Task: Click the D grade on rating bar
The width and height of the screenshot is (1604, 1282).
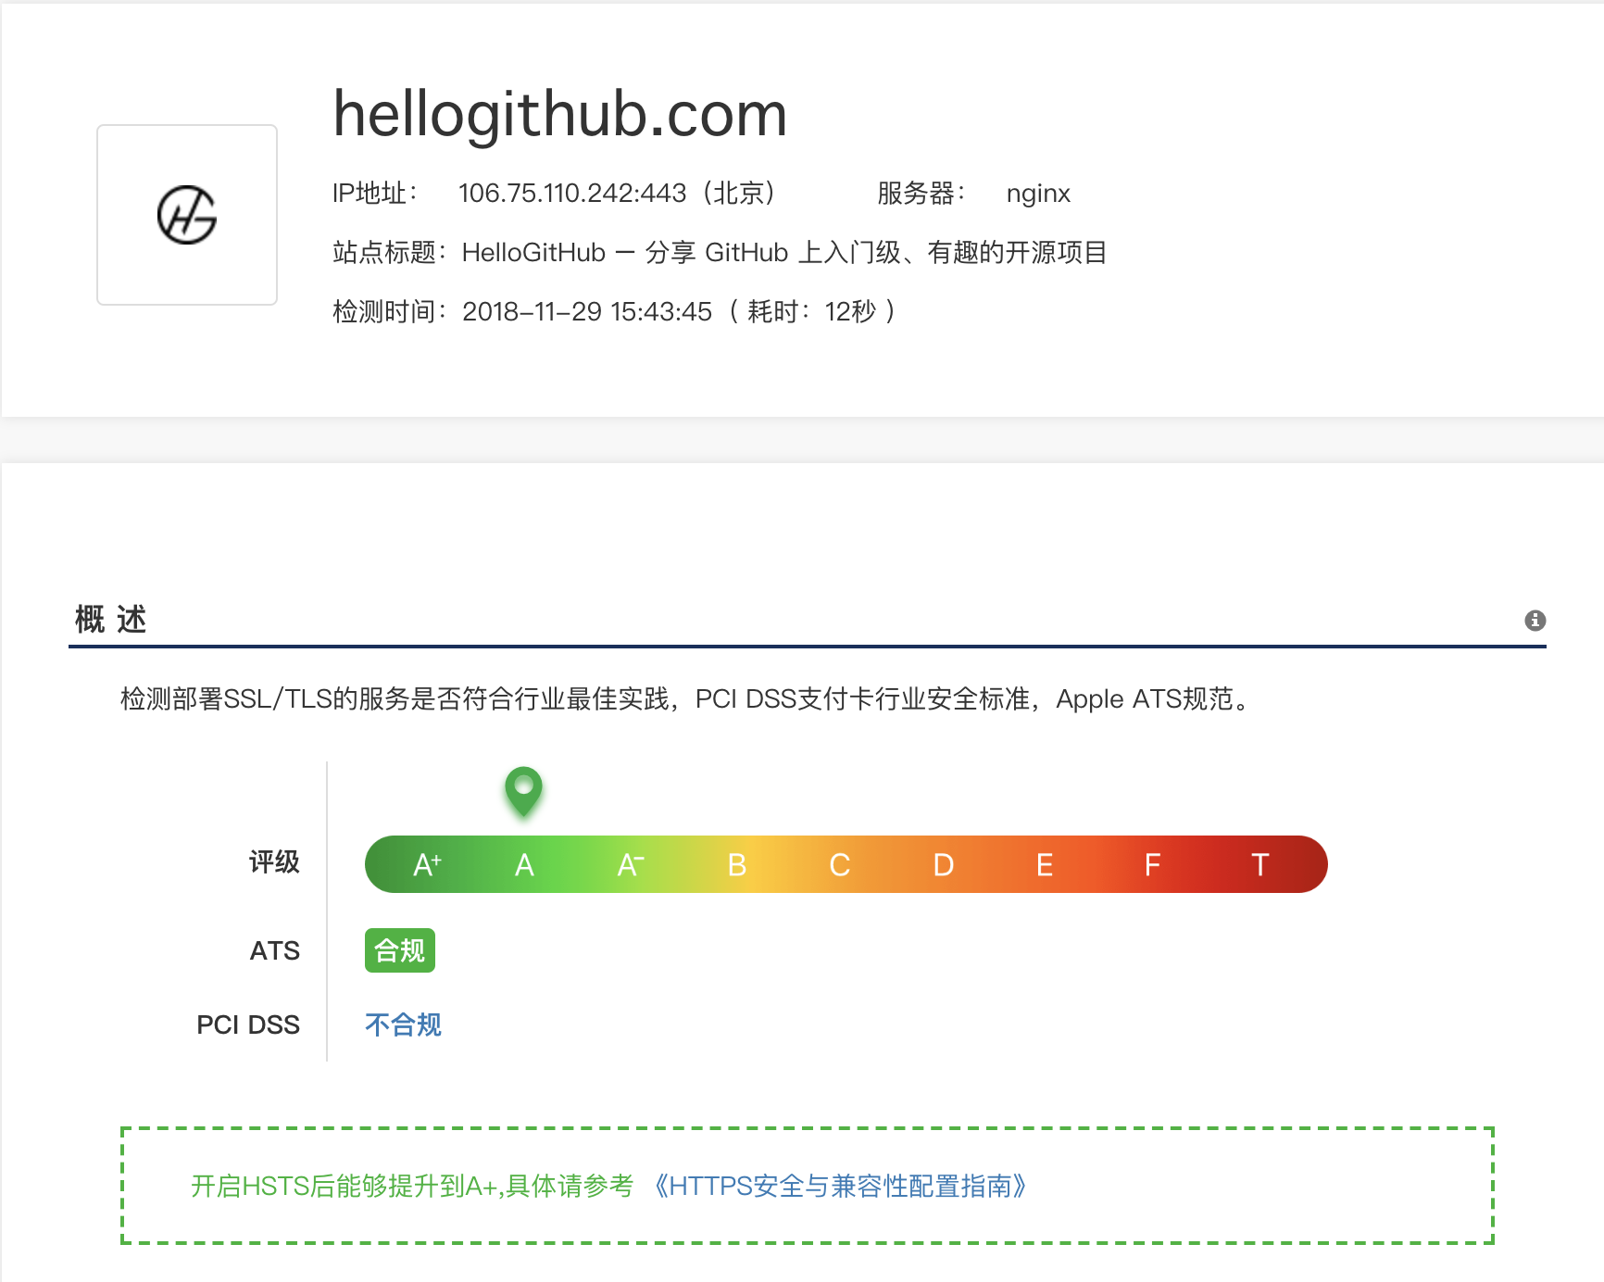Action: pyautogui.click(x=943, y=865)
